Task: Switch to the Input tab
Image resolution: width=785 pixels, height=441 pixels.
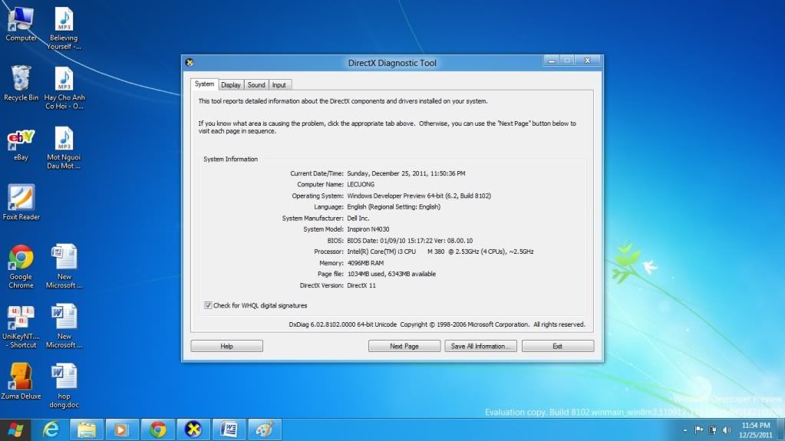Action: coord(279,85)
